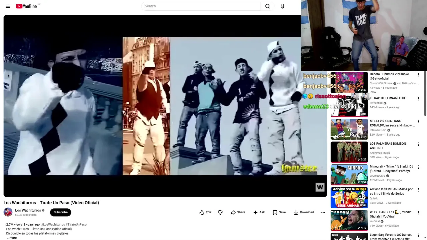Open the #LosWachiturros hashtag
The height and width of the screenshot is (240, 427).
[x=53, y=225]
